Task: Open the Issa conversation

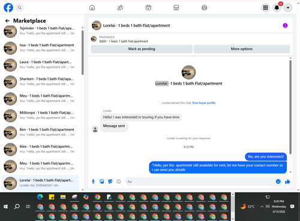Action: [x=40, y=48]
